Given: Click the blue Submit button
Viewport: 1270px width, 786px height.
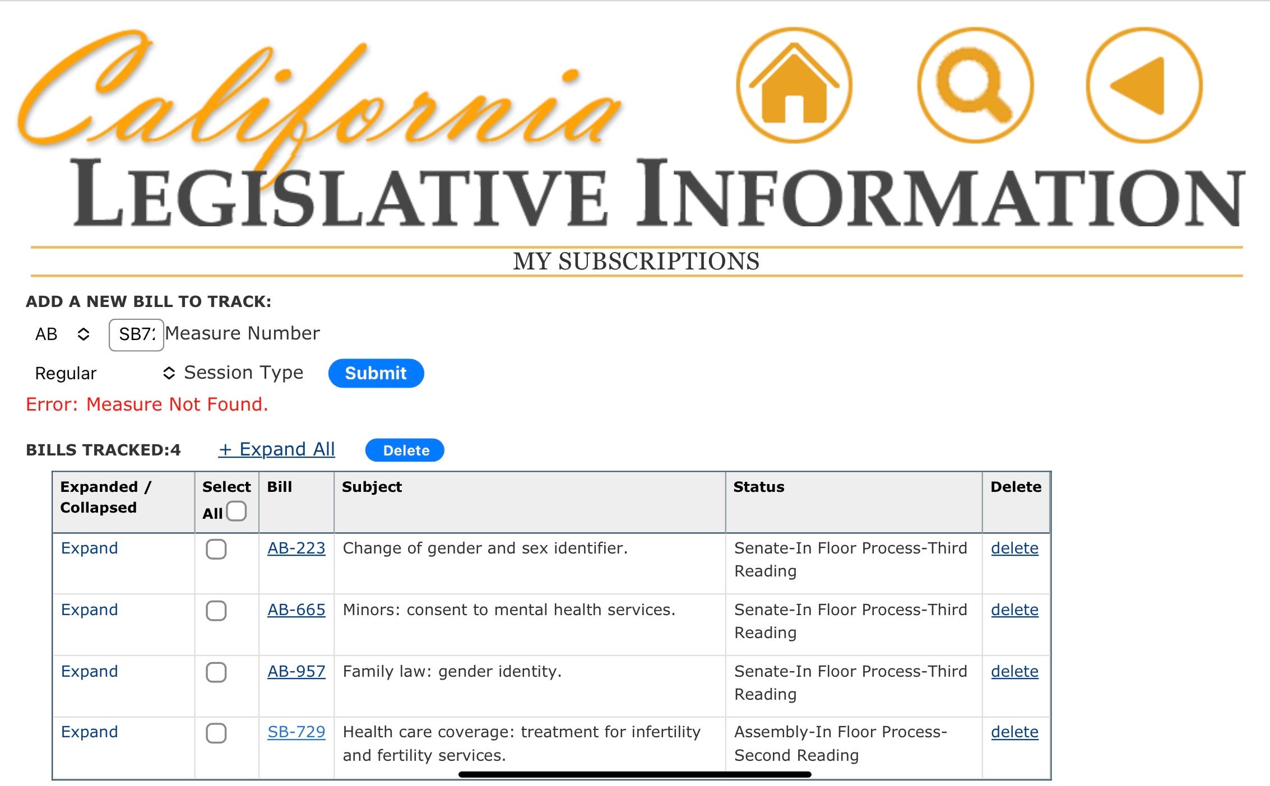Looking at the screenshot, I should click(x=376, y=373).
